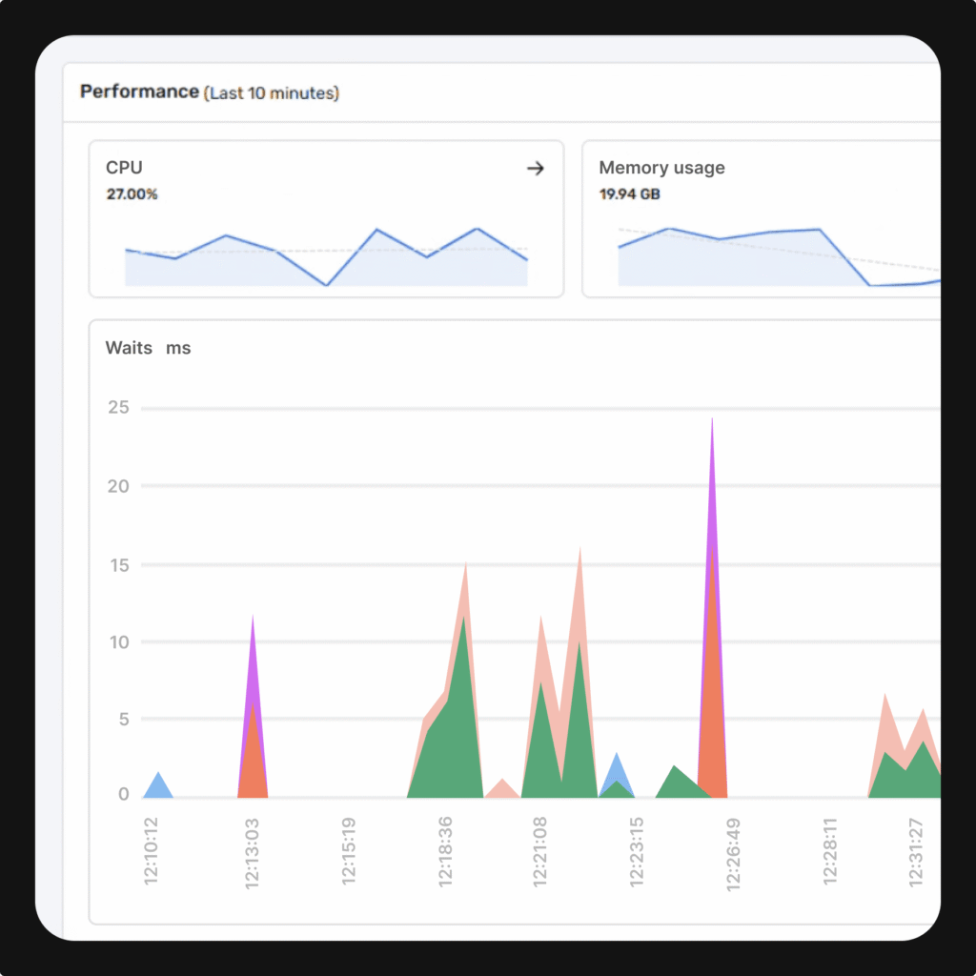Click the 12:28:11 time axis label
Viewport: 976px width, 976px height.
pyautogui.click(x=830, y=851)
